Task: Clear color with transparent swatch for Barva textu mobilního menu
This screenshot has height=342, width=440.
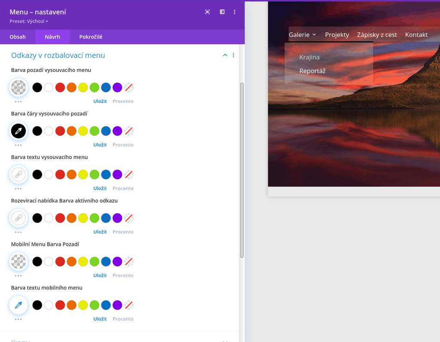Action: (129, 305)
